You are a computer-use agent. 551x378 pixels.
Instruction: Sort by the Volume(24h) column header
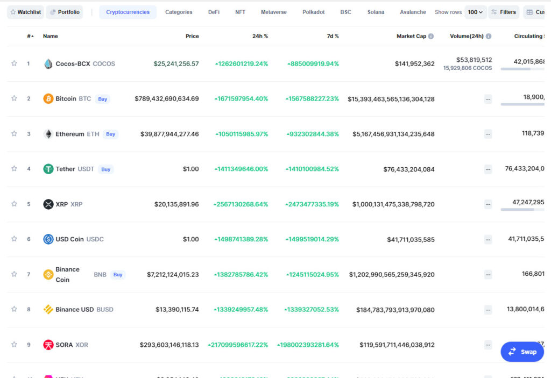pos(467,36)
